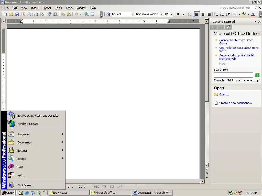Open the Styles and Formatting icon
This screenshot has width=262, height=196.
tap(108, 14)
